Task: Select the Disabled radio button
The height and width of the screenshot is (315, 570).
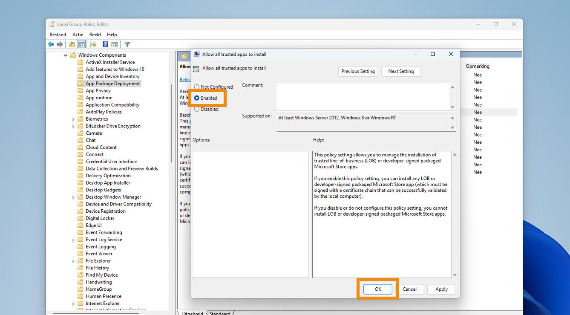Action: (197, 109)
